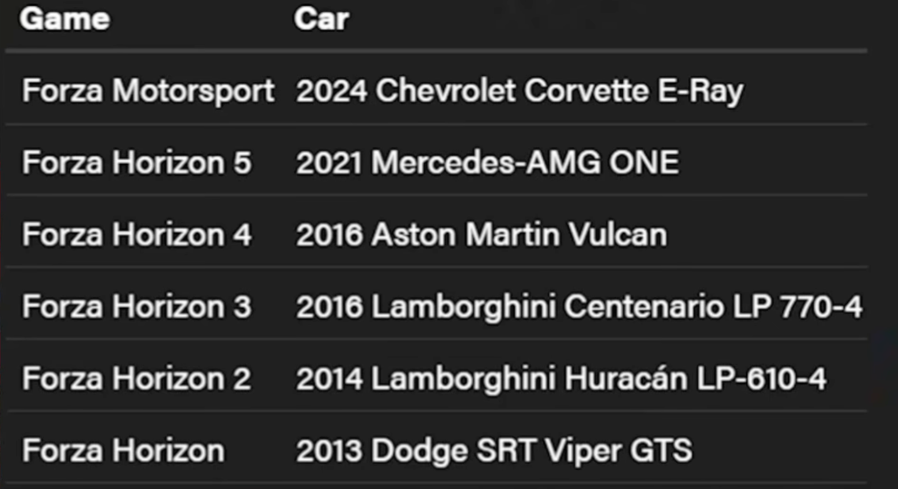898x489 pixels.
Task: Select the Forza Horizon 5 cell
Action: (136, 163)
